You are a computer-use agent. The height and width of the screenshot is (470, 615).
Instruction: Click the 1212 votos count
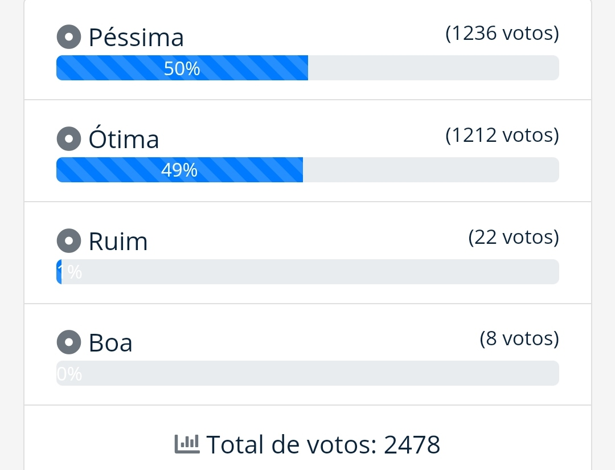click(502, 136)
